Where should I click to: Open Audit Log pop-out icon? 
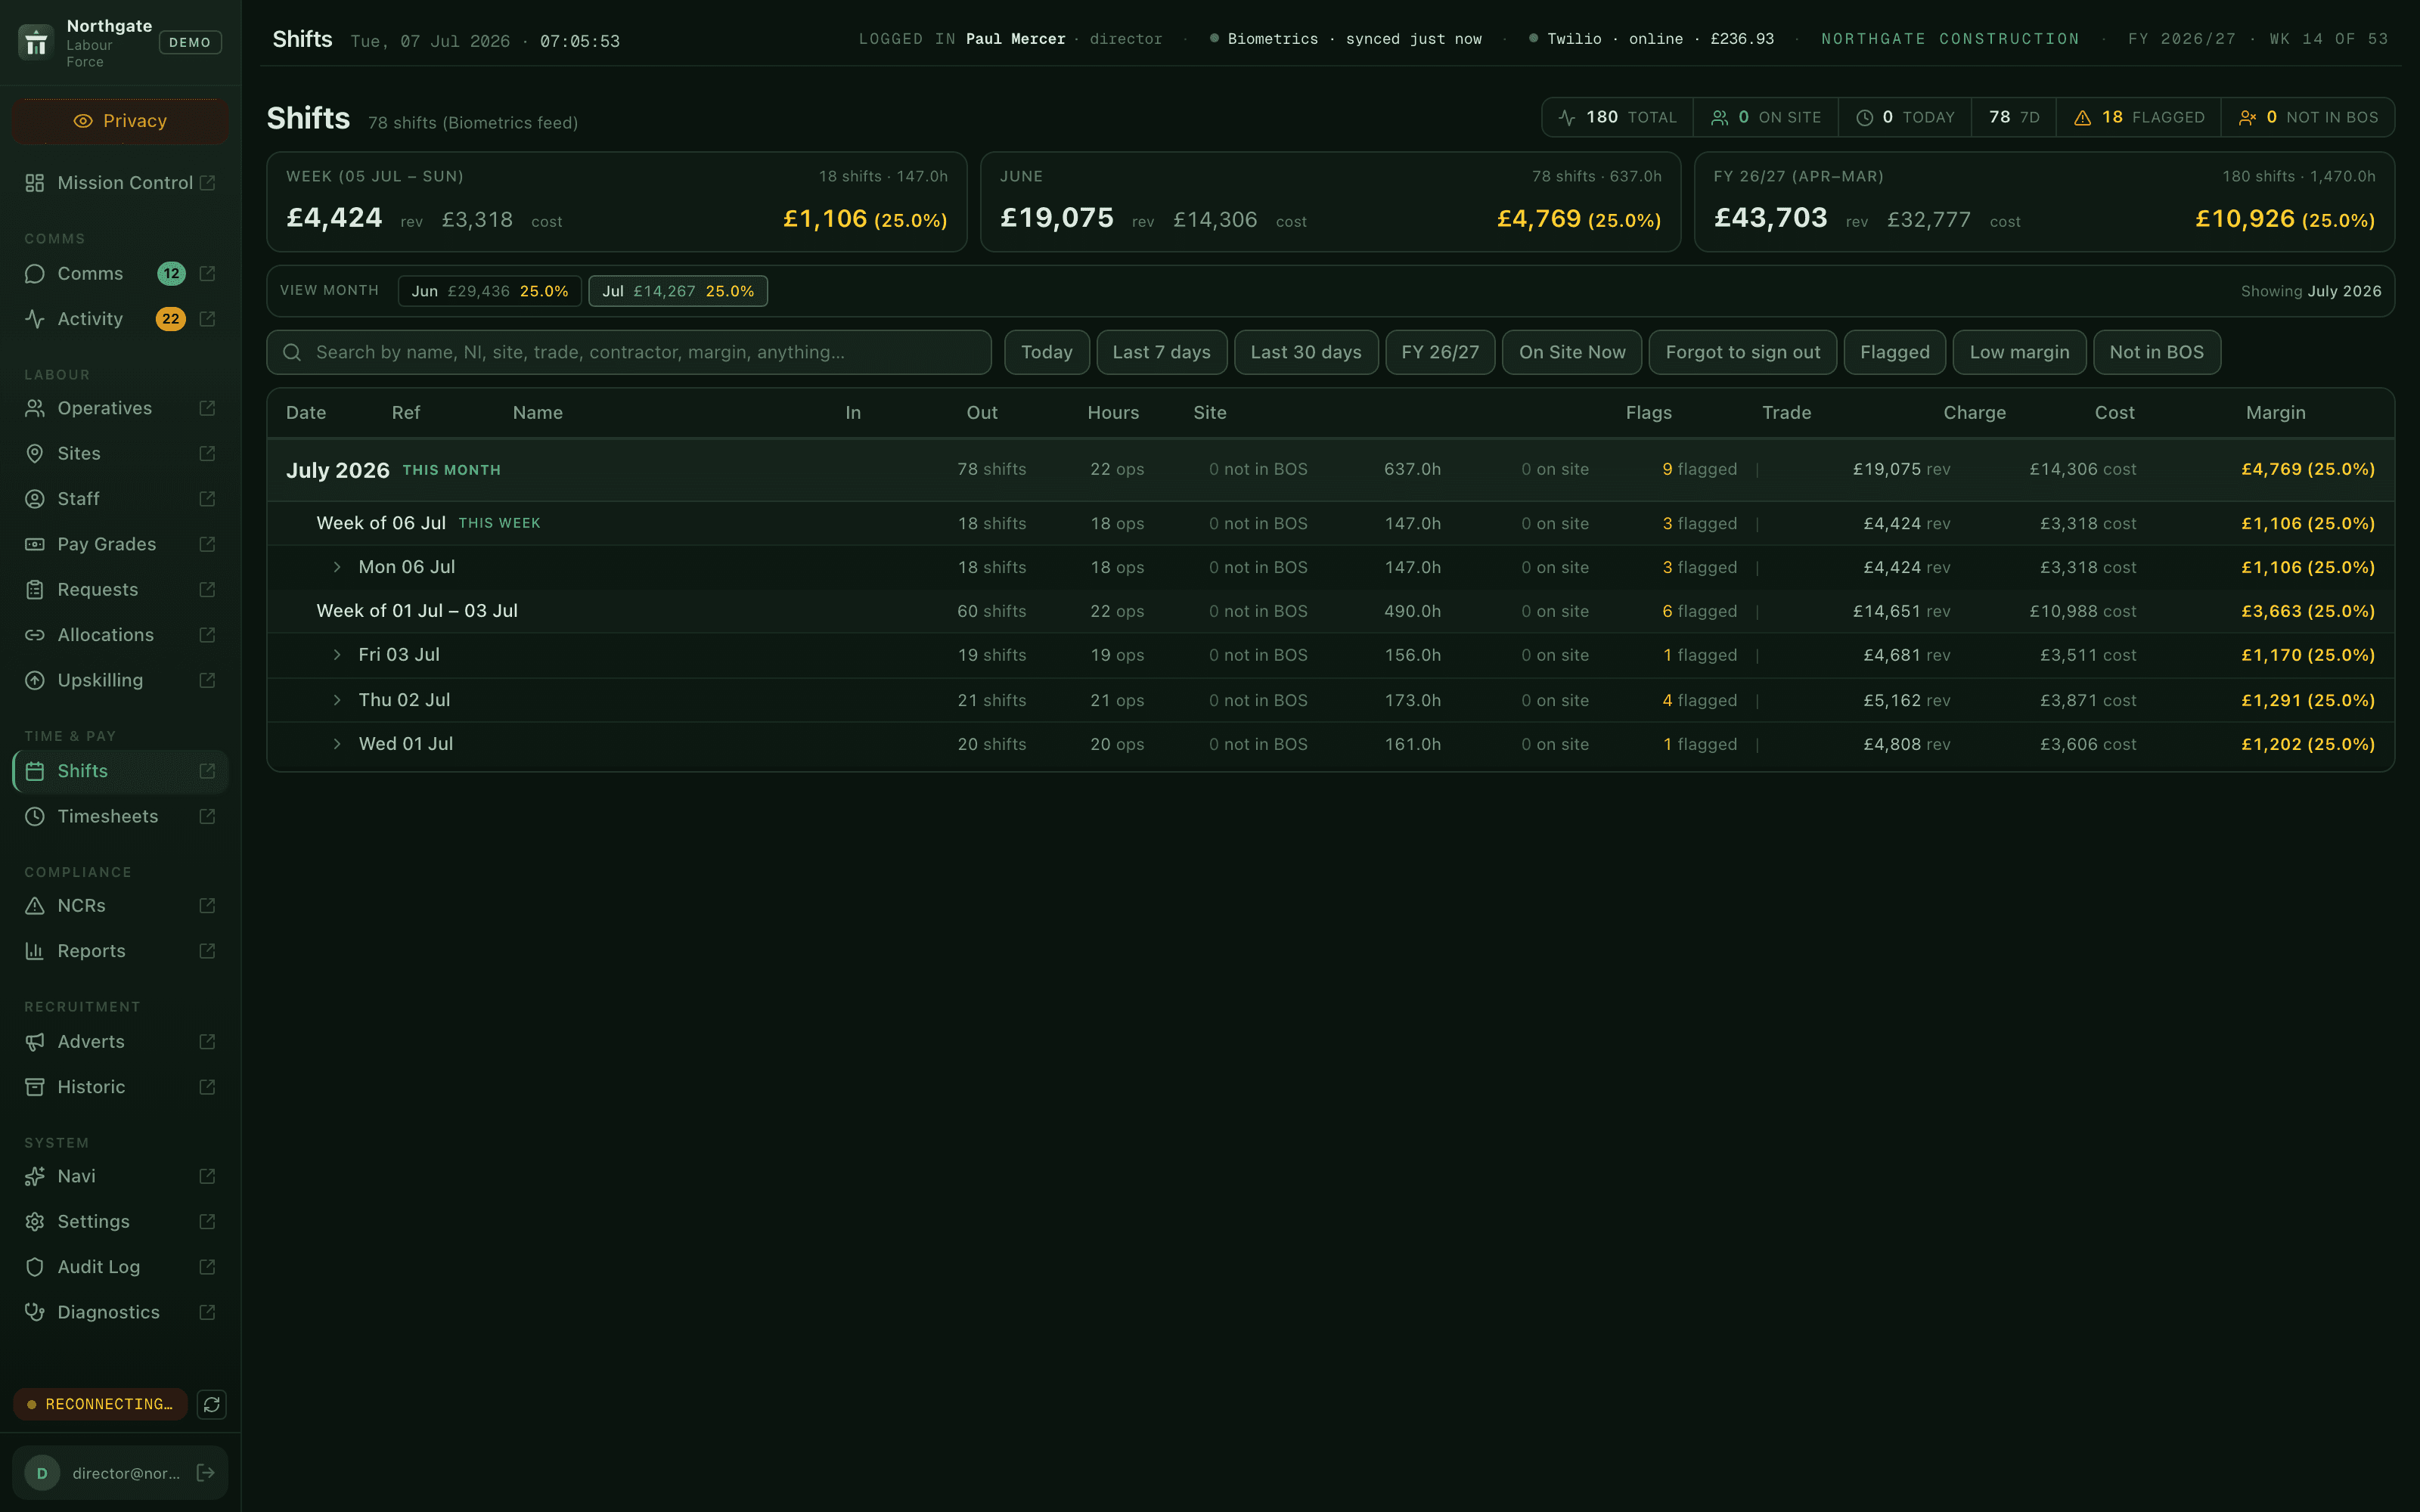point(207,1267)
